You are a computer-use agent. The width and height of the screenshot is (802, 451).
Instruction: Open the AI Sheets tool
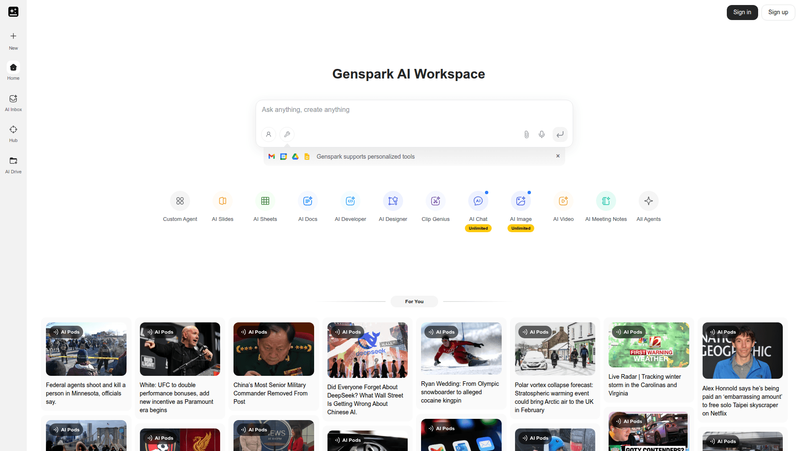coord(265,207)
